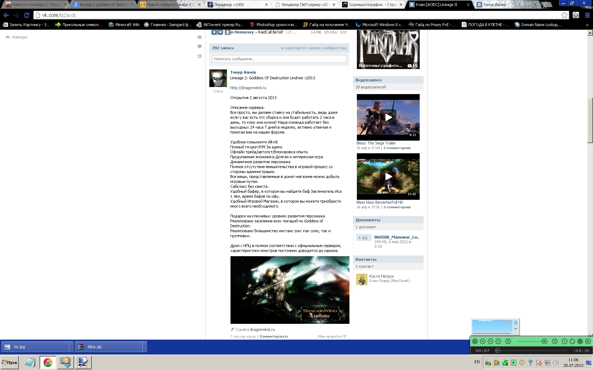The height and width of the screenshot is (370, 593).
Task: Close the green mini player
Action: [x=588, y=341]
